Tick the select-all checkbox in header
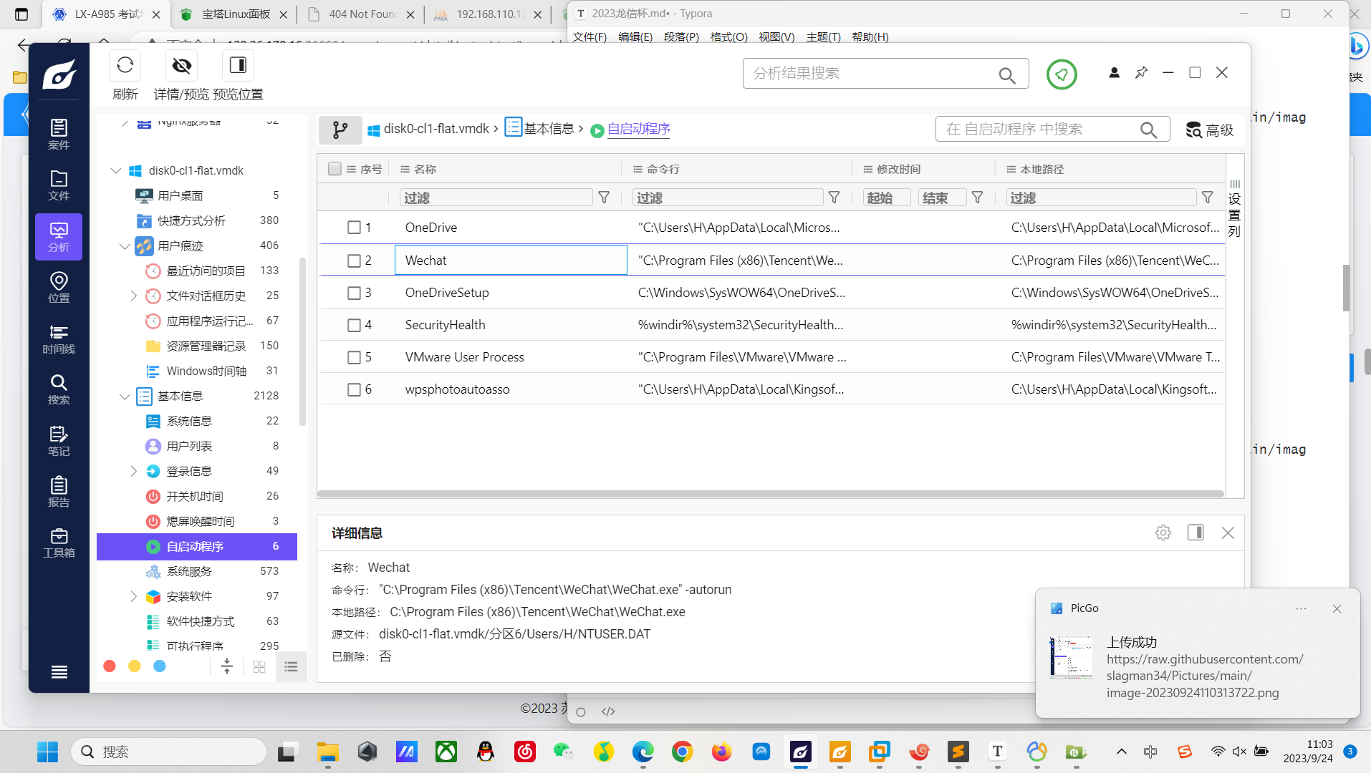Image resolution: width=1371 pixels, height=773 pixels. [335, 169]
